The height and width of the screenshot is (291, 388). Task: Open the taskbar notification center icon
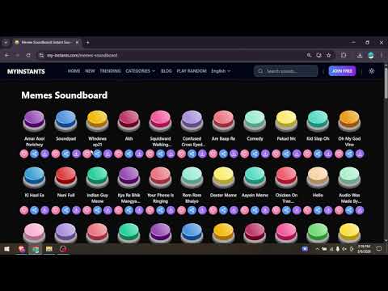click(x=379, y=249)
